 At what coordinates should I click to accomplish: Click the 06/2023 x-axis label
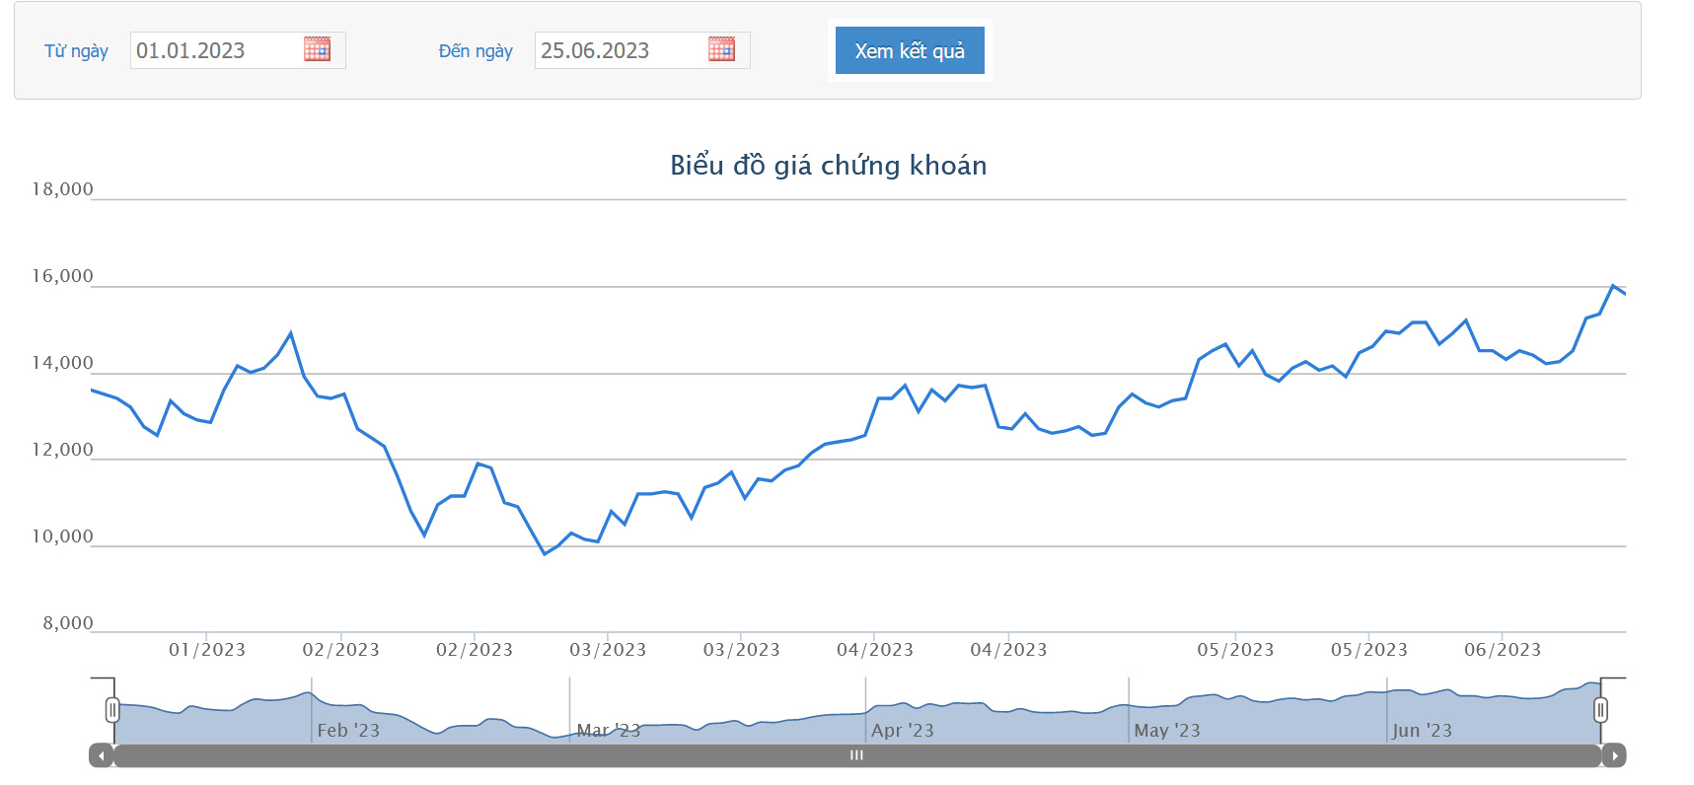coord(1503,650)
